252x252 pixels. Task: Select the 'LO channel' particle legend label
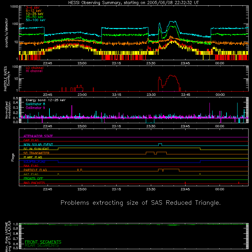pyautogui.click(x=35, y=68)
